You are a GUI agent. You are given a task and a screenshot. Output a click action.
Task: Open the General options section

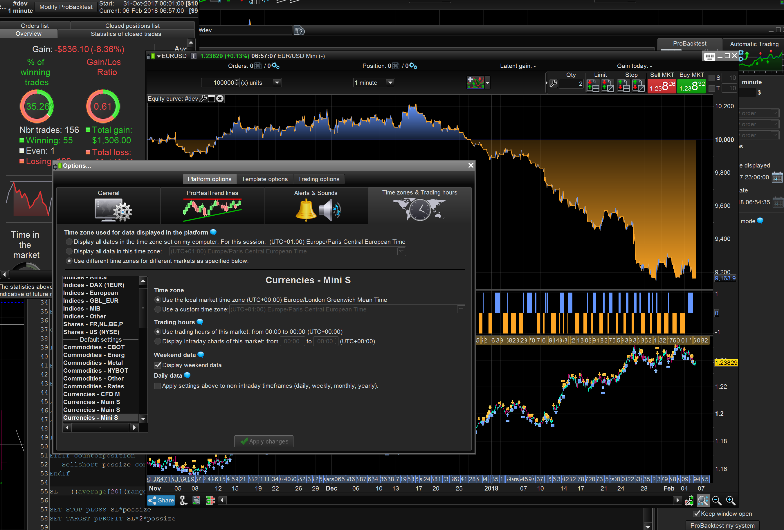108,205
